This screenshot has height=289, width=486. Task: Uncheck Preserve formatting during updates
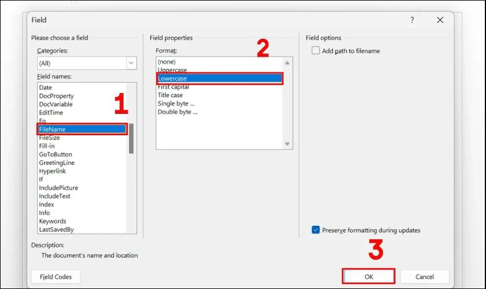click(315, 230)
